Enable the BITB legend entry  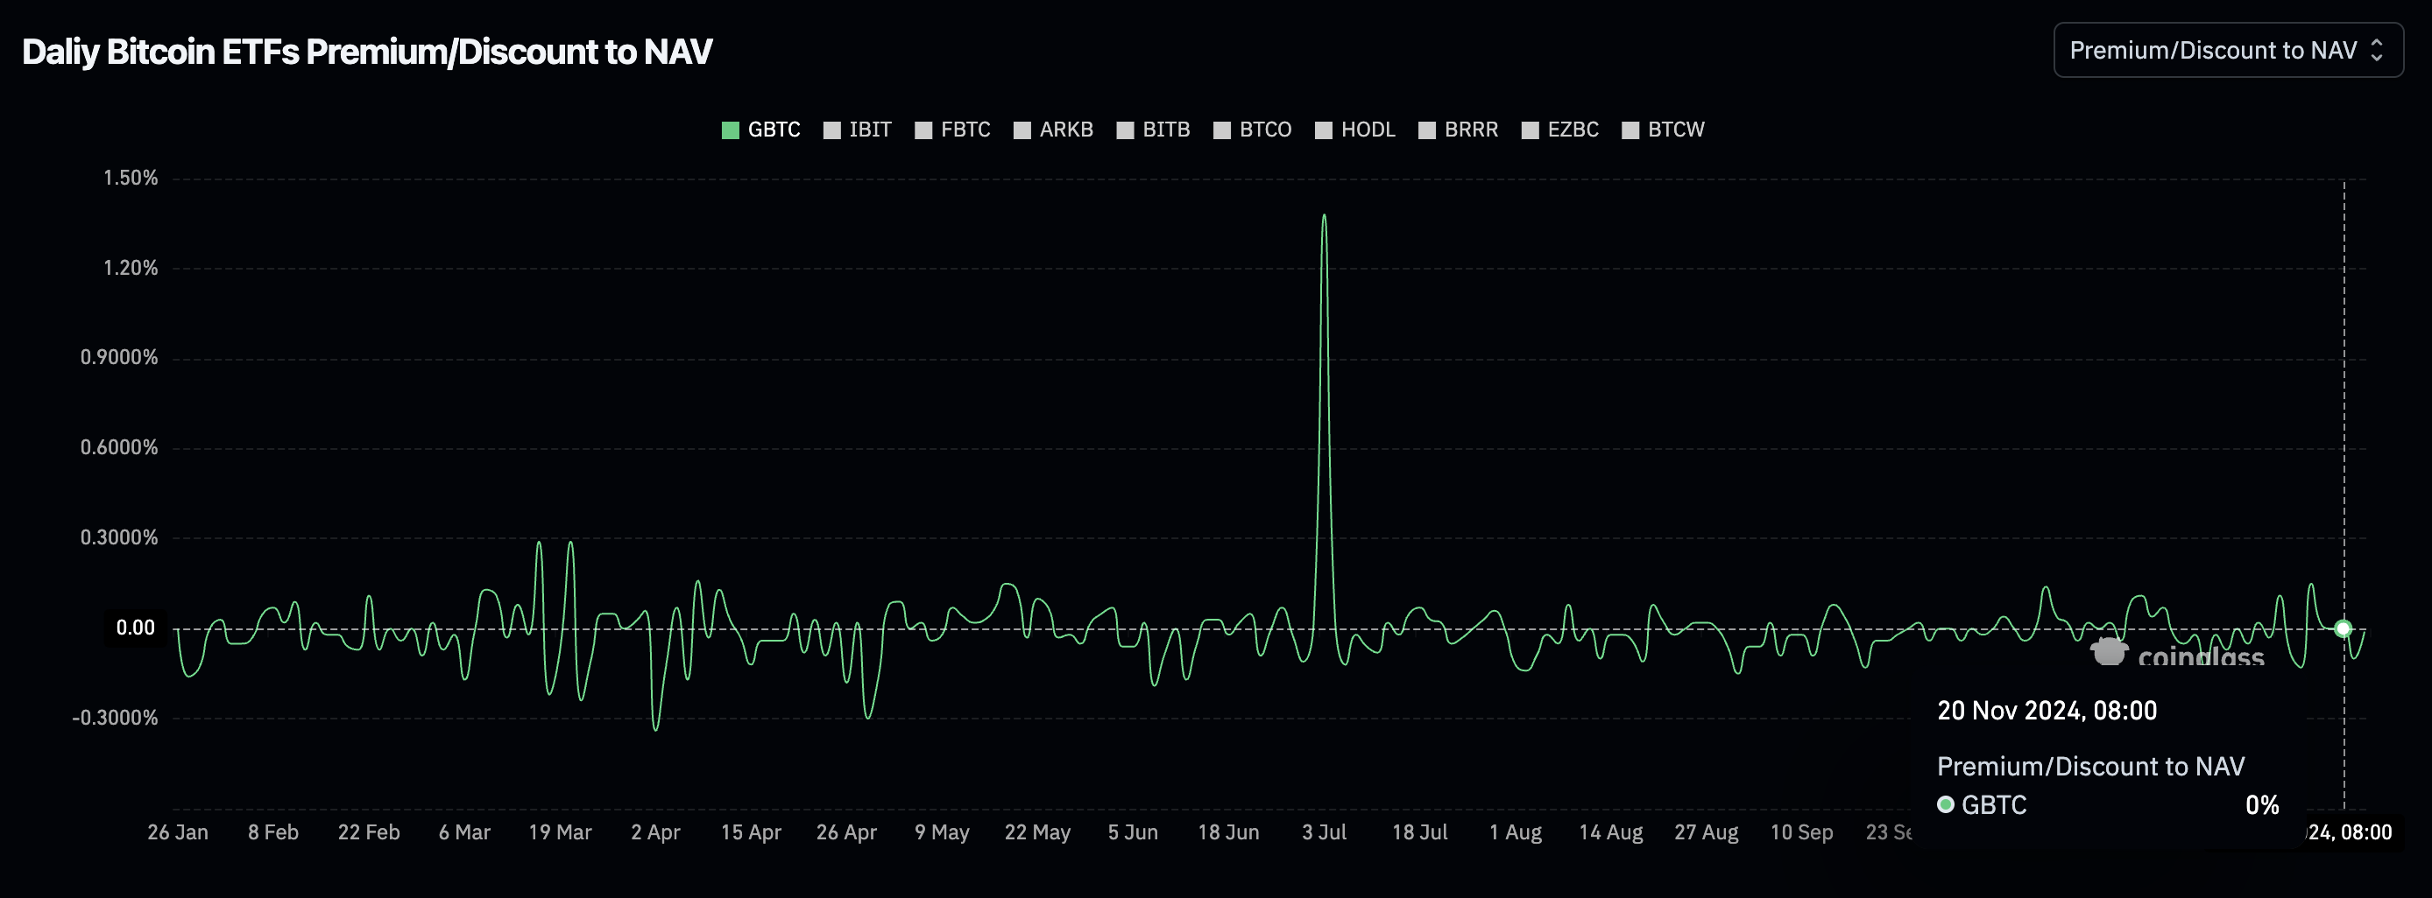click(x=1153, y=130)
